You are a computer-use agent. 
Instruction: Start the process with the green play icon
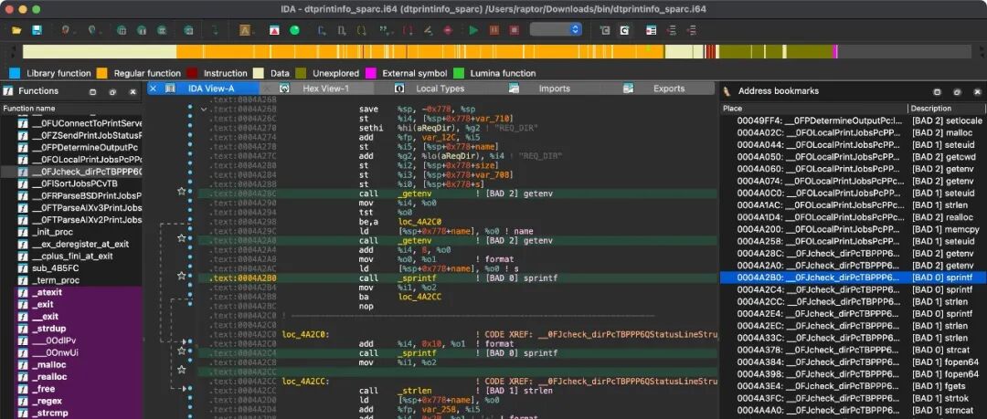tap(473, 30)
